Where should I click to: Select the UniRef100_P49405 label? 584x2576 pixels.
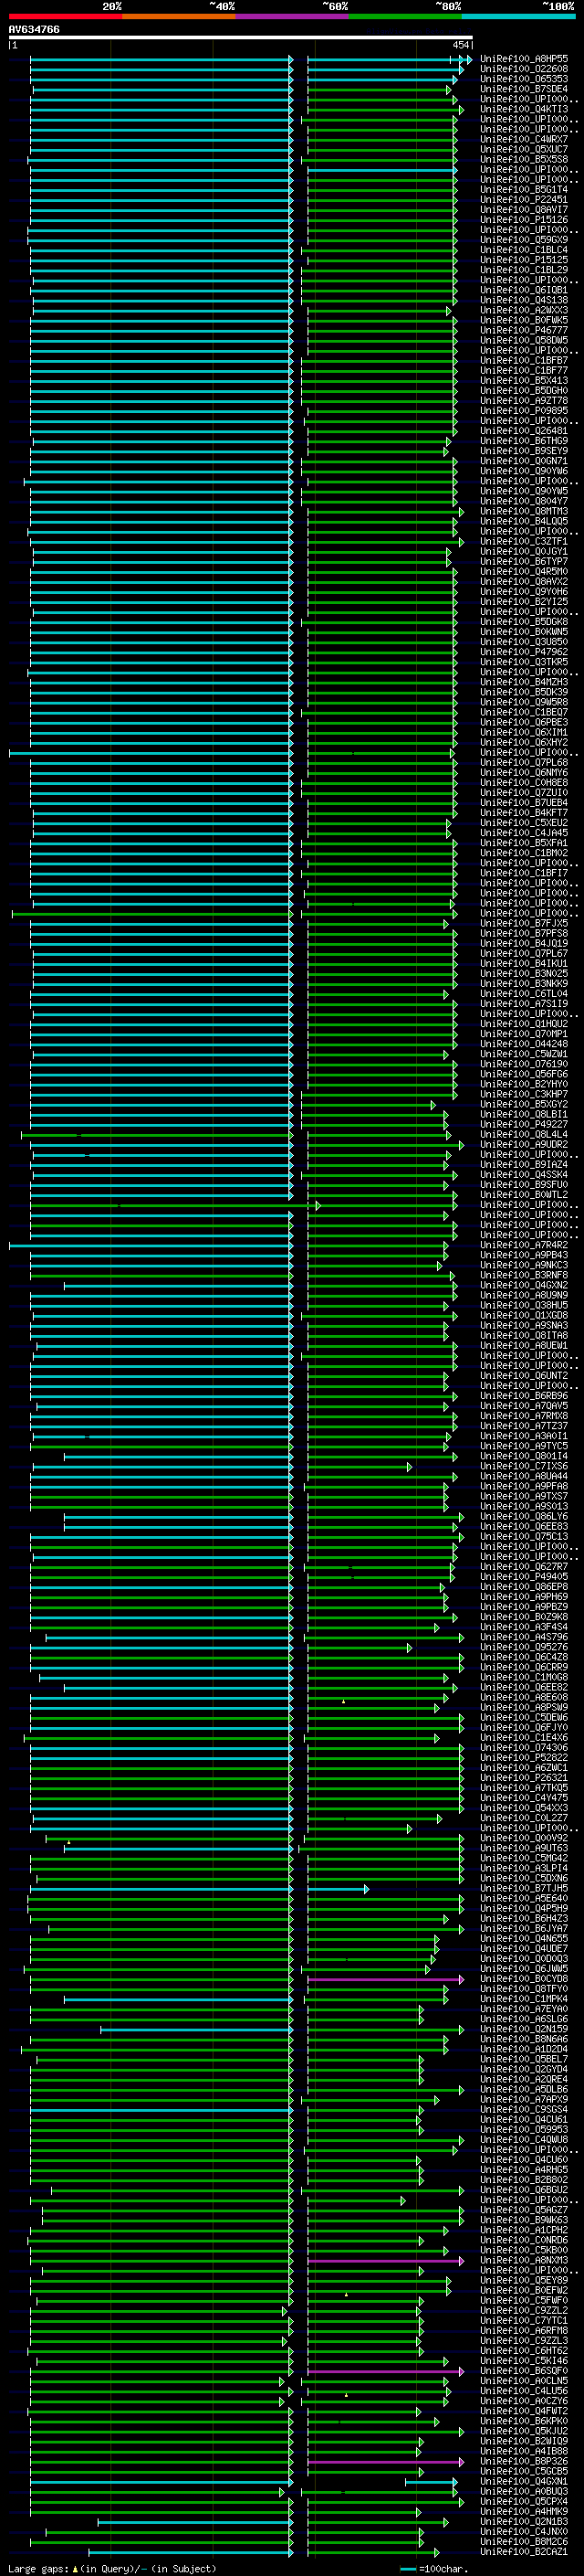(524, 1577)
